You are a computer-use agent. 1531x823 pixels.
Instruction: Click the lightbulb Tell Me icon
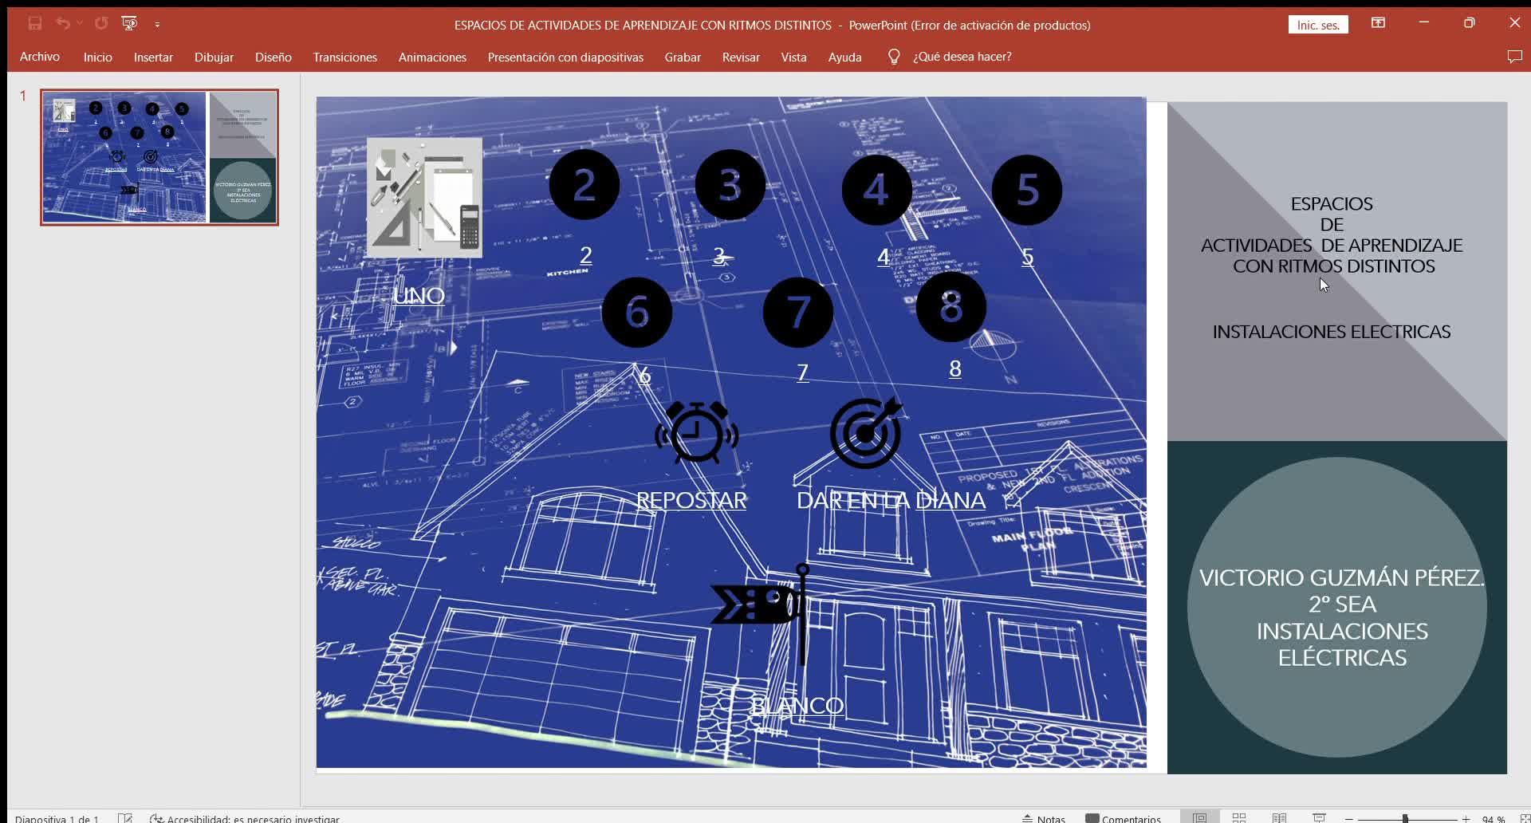(894, 57)
